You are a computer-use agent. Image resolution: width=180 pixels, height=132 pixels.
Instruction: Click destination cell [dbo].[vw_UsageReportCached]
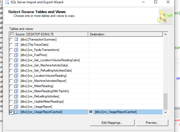tap(116, 112)
